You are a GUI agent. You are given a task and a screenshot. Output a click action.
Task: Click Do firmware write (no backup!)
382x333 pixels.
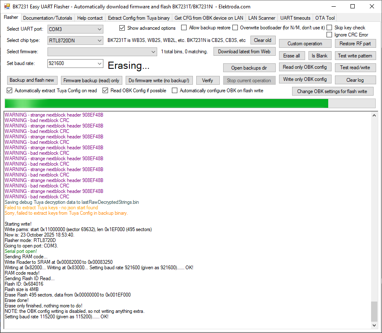159,81
